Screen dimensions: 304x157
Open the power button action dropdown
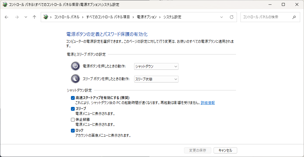coord(156,67)
